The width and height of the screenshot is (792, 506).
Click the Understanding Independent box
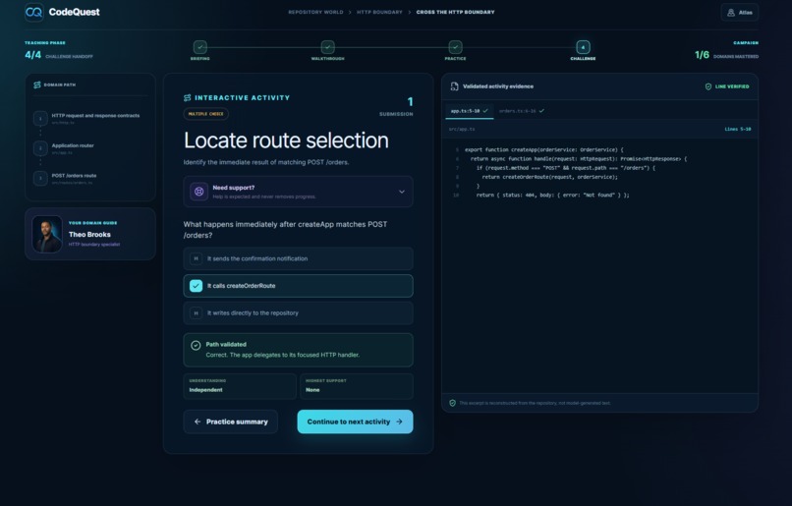pos(240,386)
